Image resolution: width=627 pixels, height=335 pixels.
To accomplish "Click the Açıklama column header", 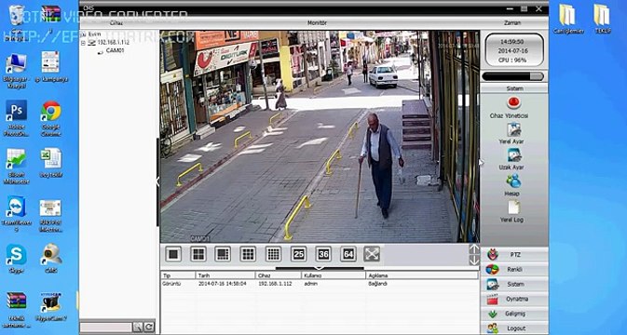I will (x=421, y=275).
